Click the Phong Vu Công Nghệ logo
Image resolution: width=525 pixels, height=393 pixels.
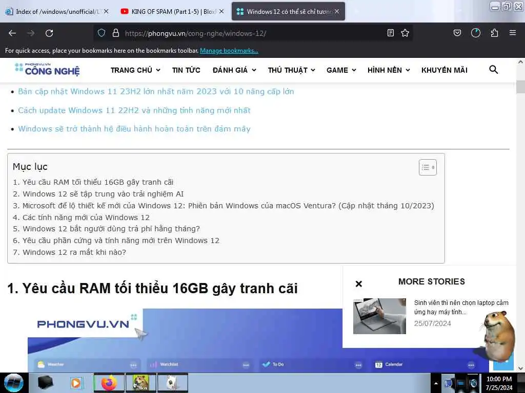[47, 69]
